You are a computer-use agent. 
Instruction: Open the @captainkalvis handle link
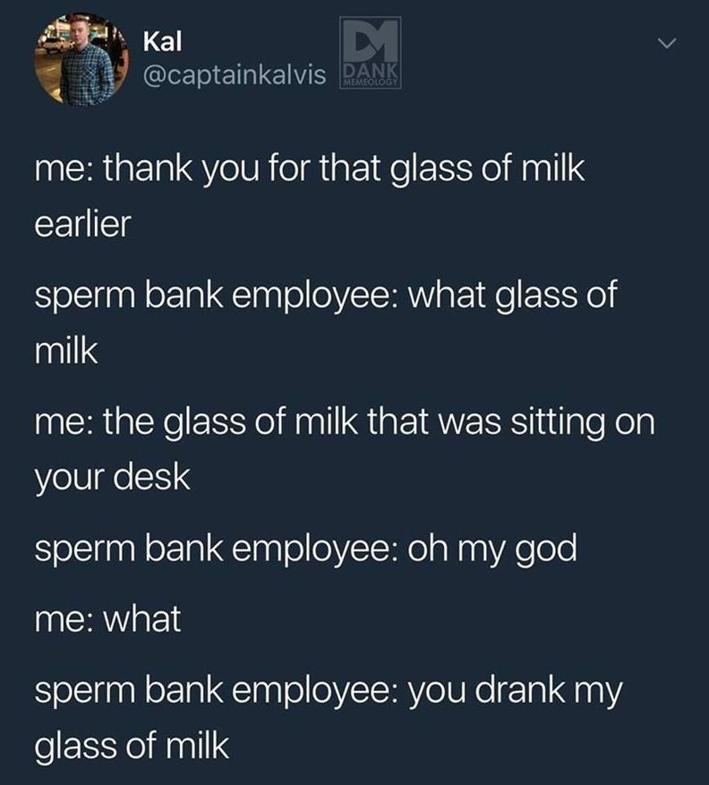pyautogui.click(x=235, y=75)
